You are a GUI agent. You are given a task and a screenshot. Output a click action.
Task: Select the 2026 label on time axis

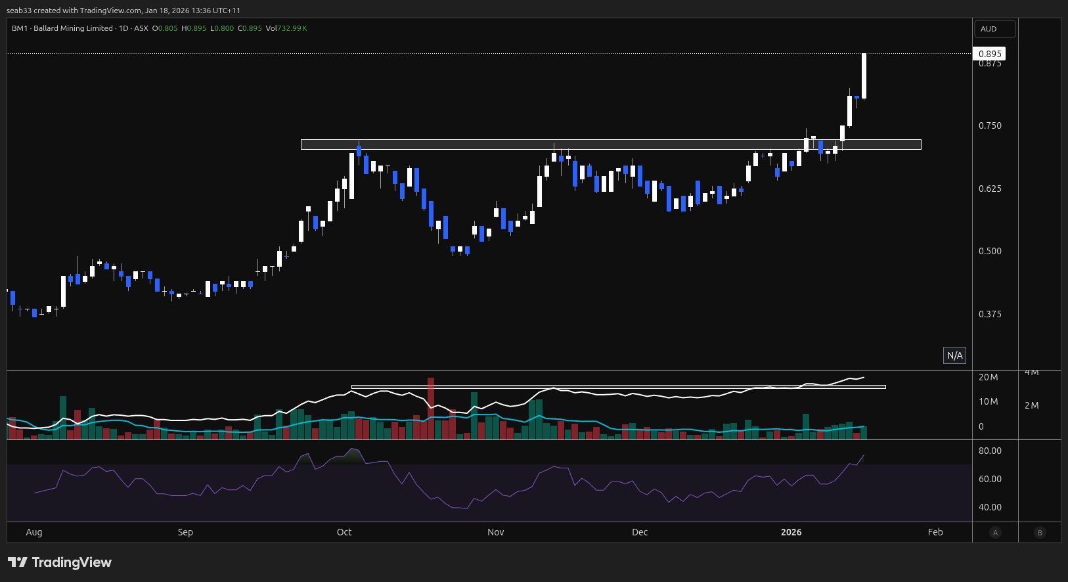tap(791, 532)
